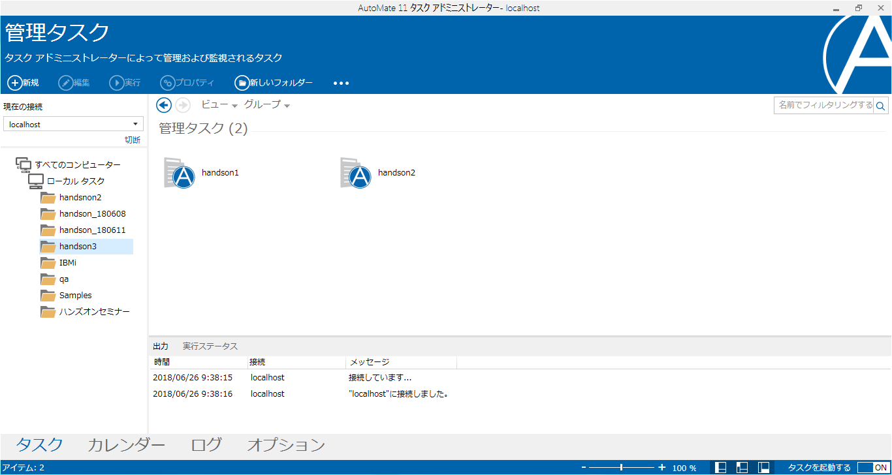Go back with the left arrow
This screenshot has height=475, width=892.
pos(164,105)
